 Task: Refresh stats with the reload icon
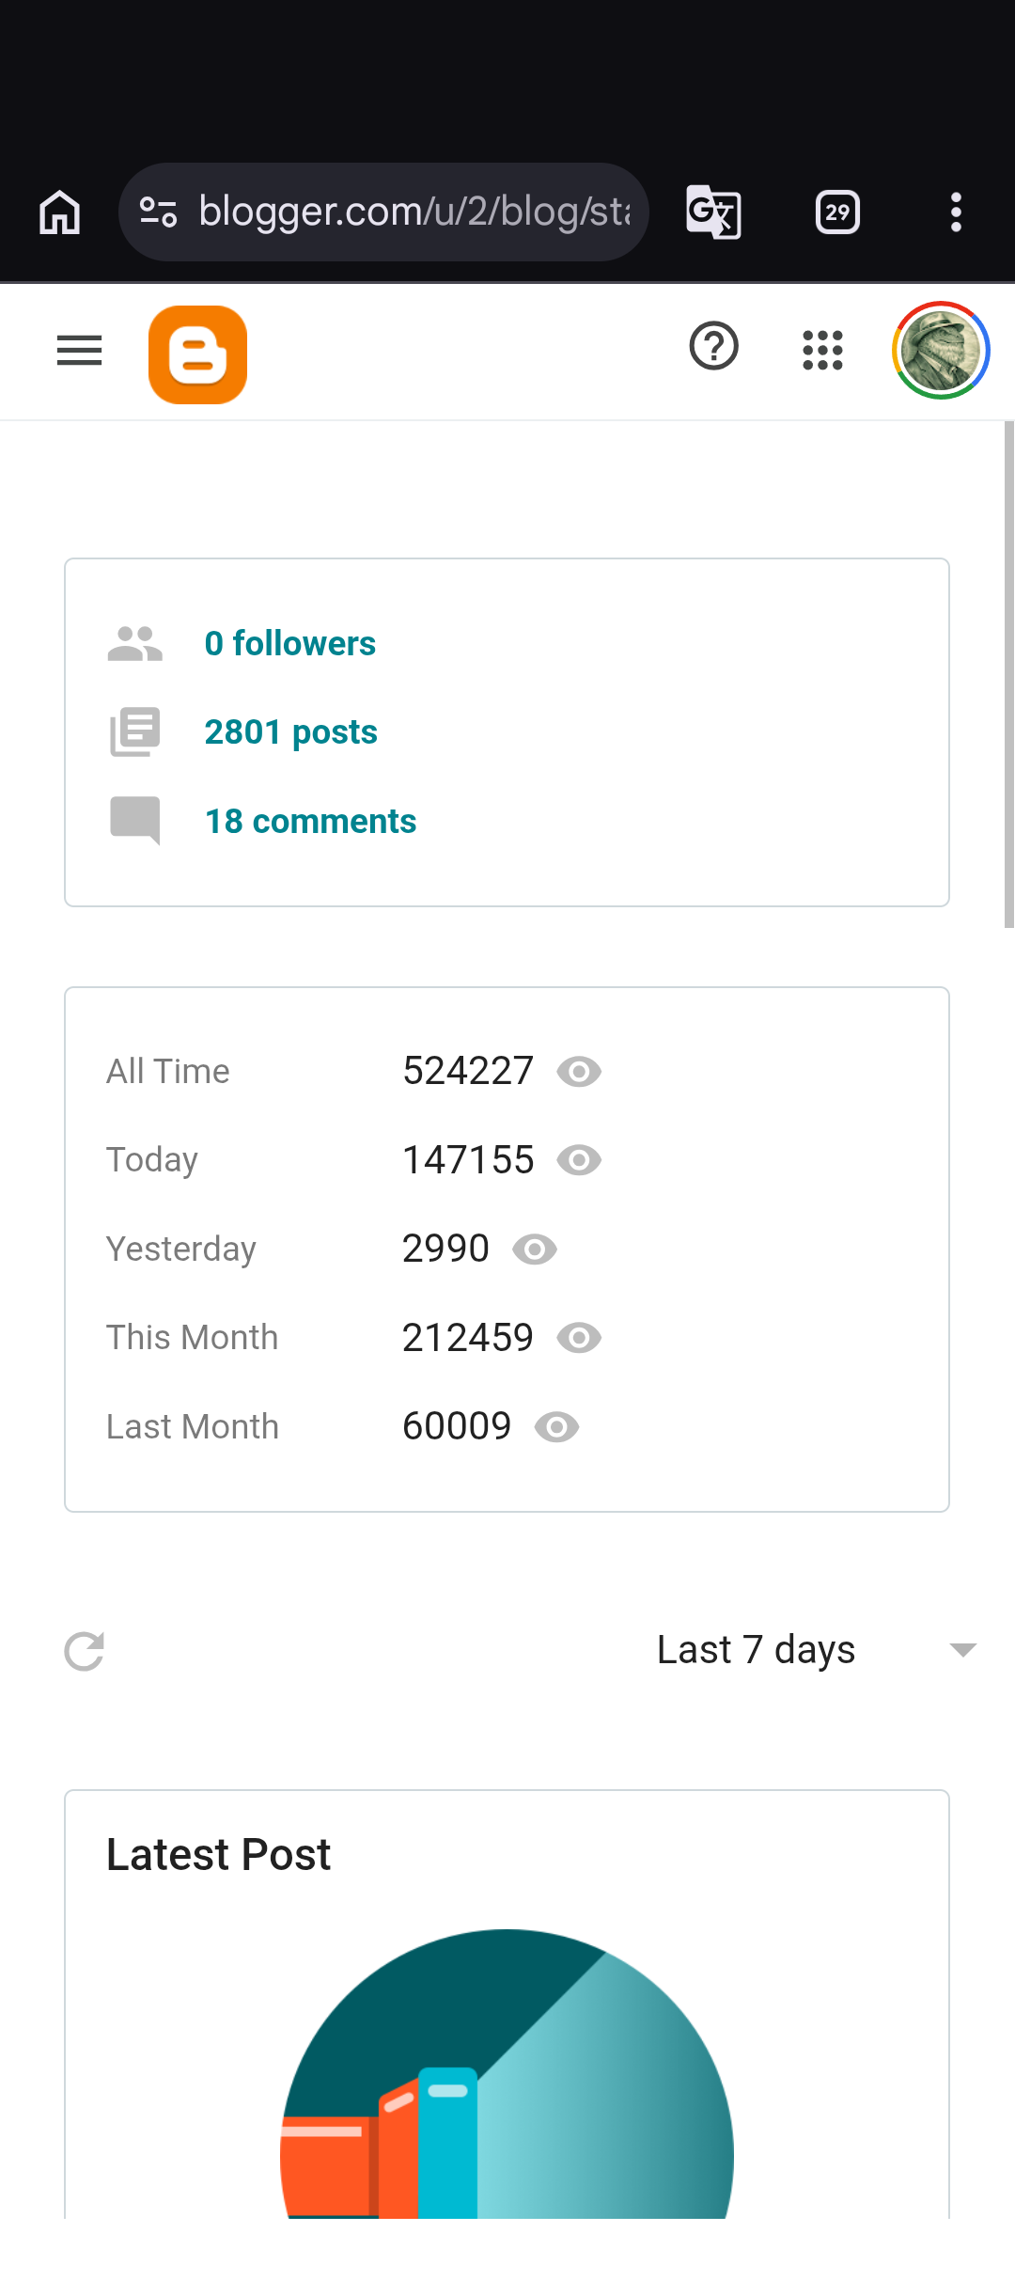pos(85,1651)
